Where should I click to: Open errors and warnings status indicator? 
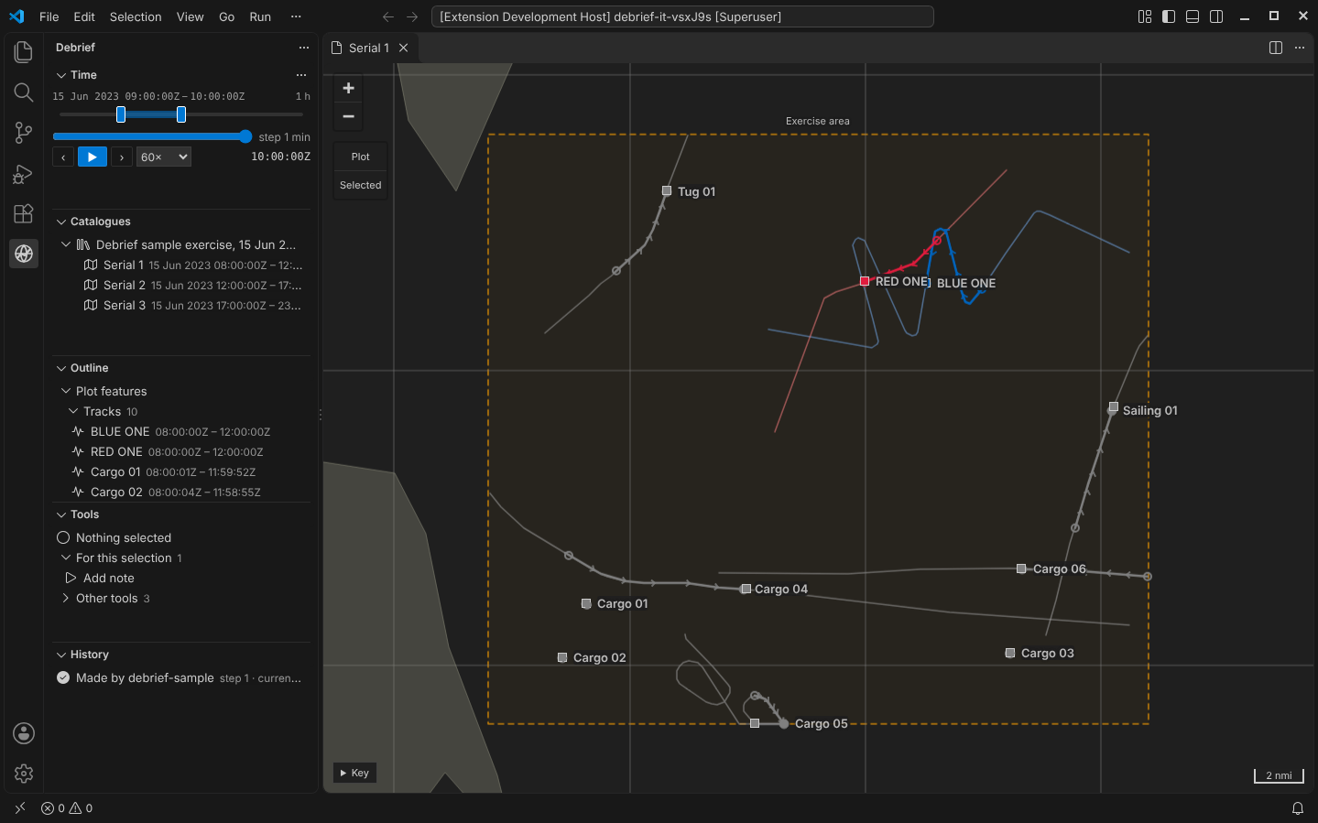(67, 808)
